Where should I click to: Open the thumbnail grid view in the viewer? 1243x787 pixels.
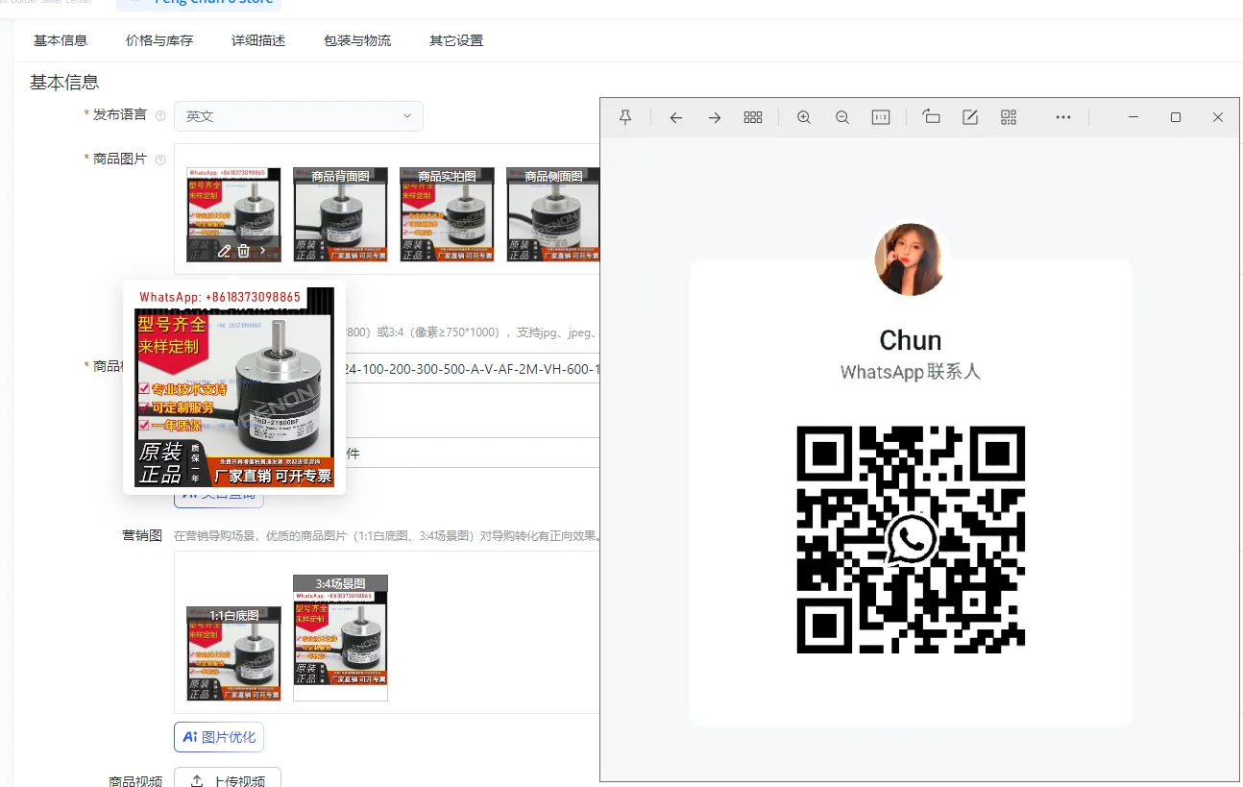tap(753, 116)
